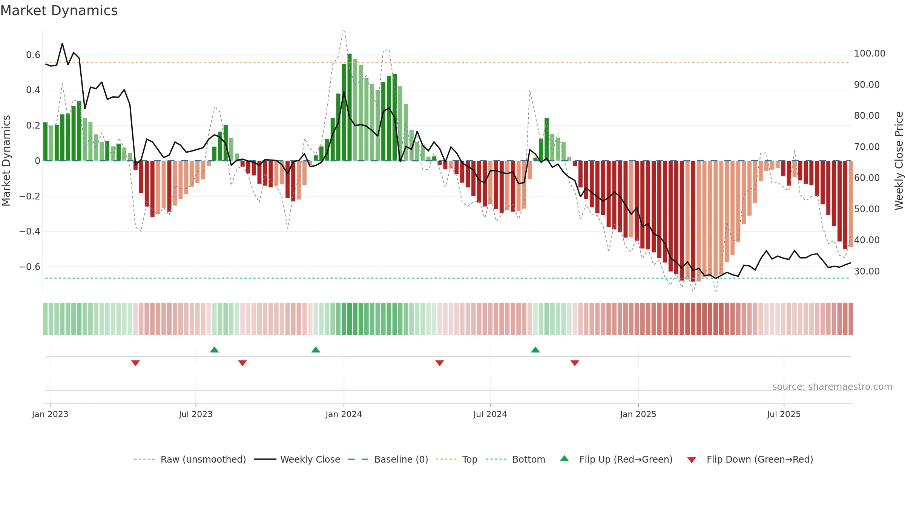Click the 80.00 price axis label
The width and height of the screenshot is (905, 509).
coord(867,115)
